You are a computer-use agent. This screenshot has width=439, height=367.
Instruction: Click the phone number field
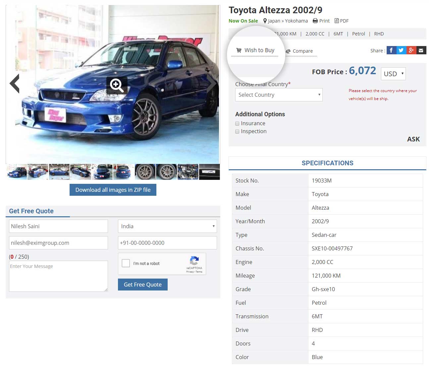tap(167, 243)
